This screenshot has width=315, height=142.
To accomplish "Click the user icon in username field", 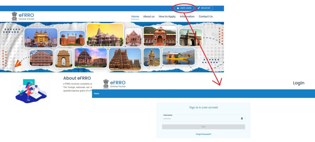I will coord(242,118).
